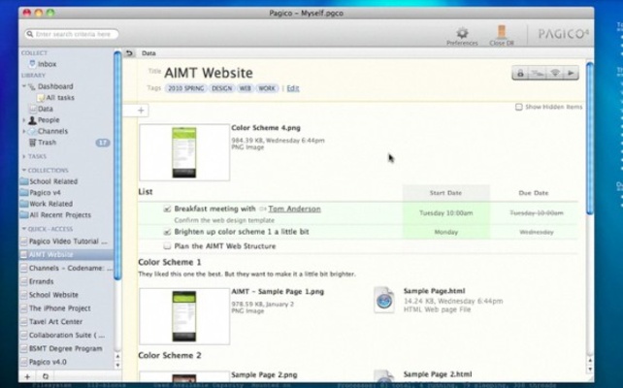623x388 pixels.
Task: Click the Due Date column header
Action: point(534,193)
